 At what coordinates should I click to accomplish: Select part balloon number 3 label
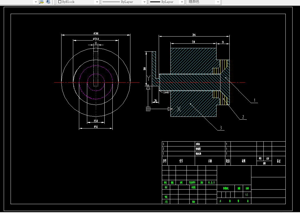click(221, 128)
